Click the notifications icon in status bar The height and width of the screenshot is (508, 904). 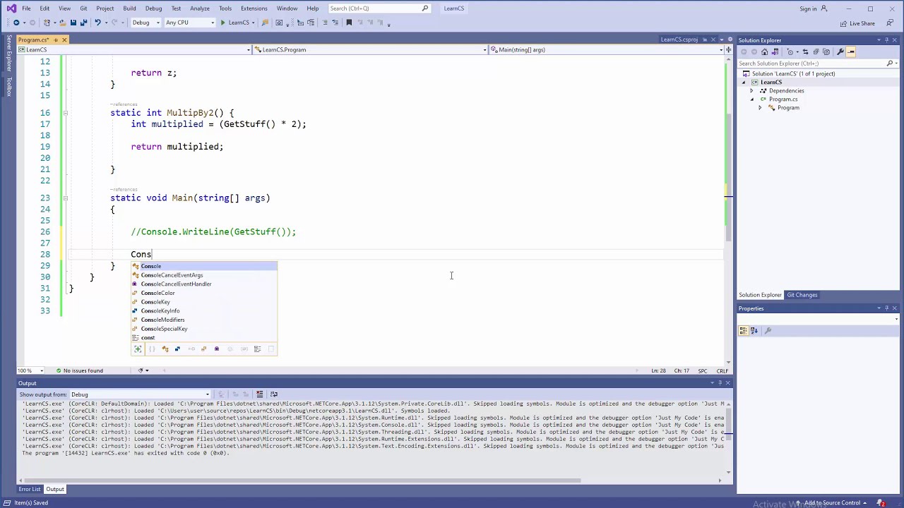[881, 503]
